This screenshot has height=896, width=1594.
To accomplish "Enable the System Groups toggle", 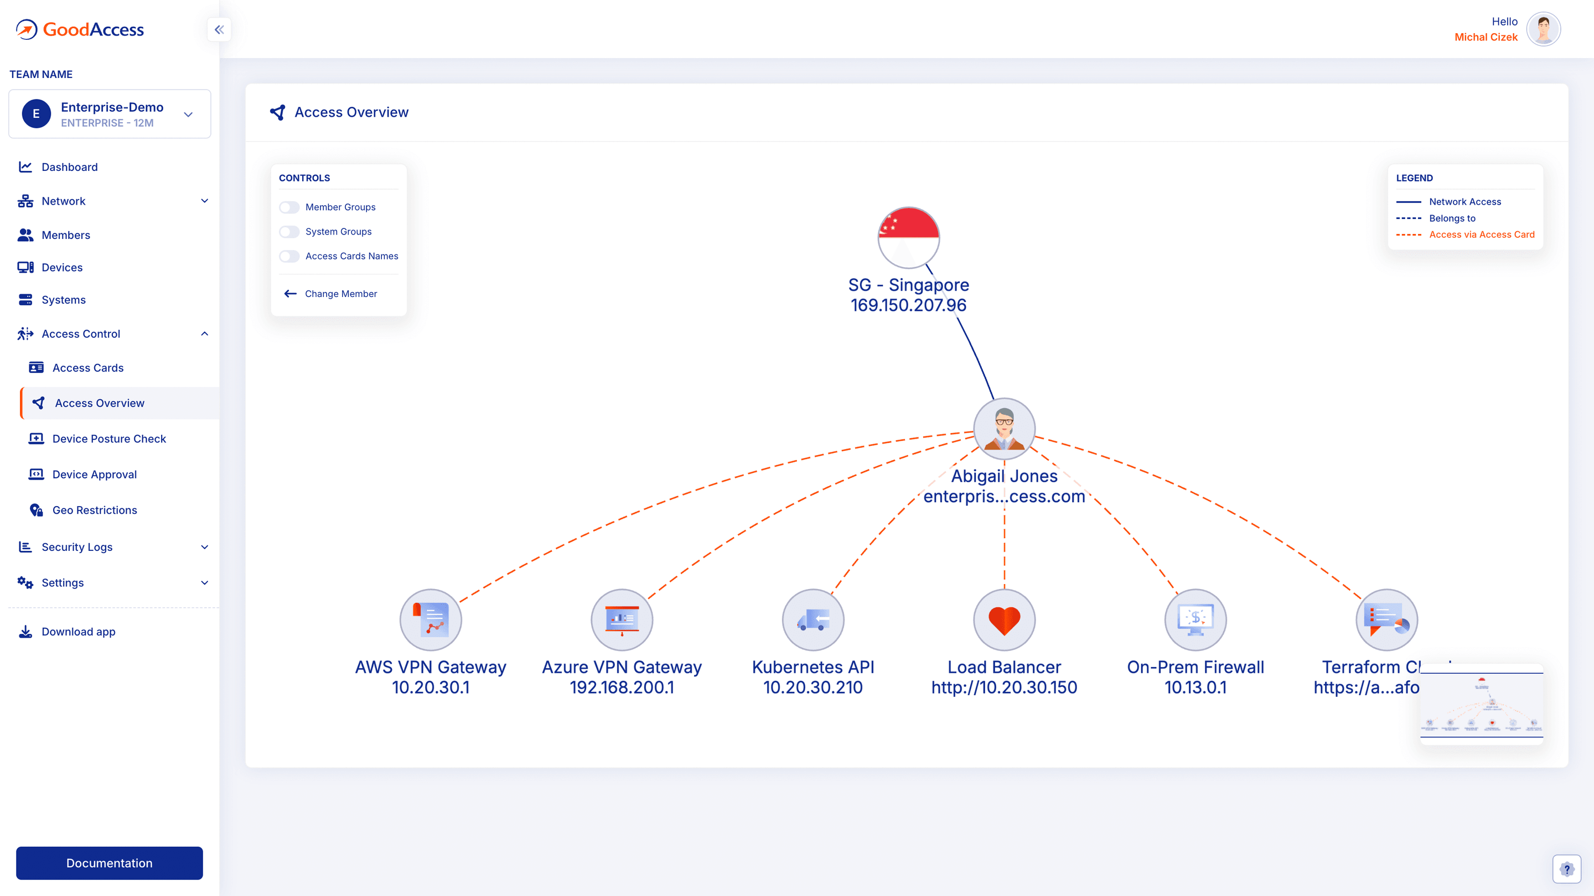I will coord(289,232).
